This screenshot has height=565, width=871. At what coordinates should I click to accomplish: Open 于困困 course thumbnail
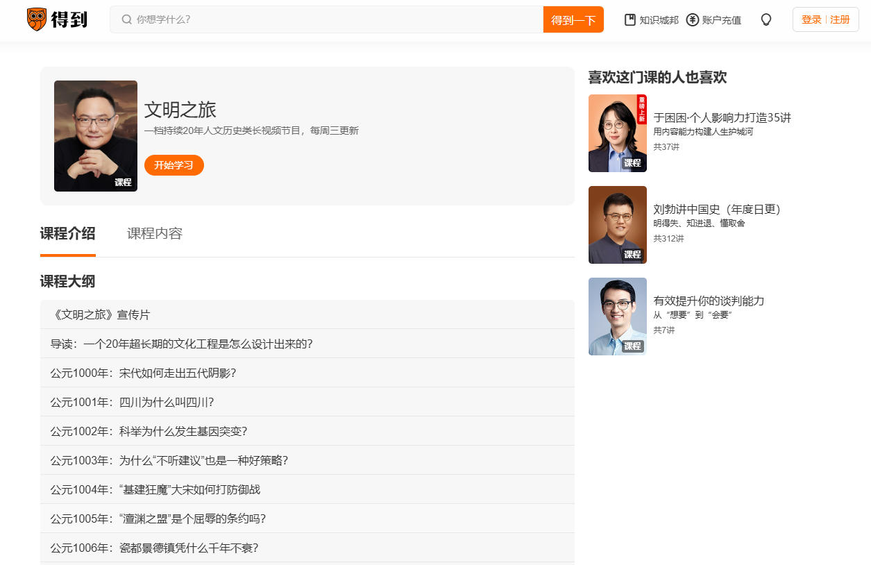click(x=617, y=133)
